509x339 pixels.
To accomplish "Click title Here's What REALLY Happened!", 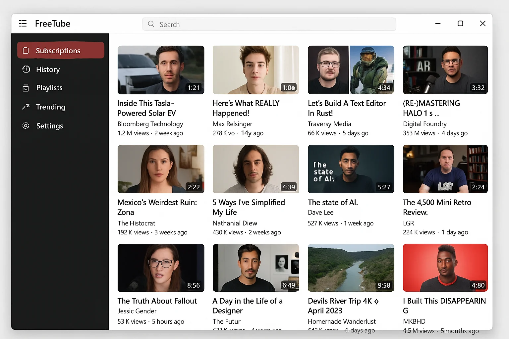I will [246, 108].
